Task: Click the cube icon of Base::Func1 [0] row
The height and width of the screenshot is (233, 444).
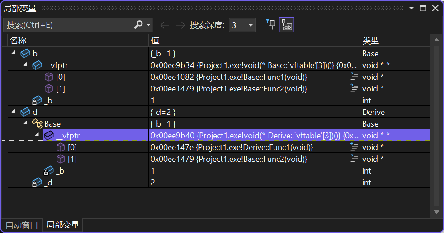Action: click(x=49, y=77)
